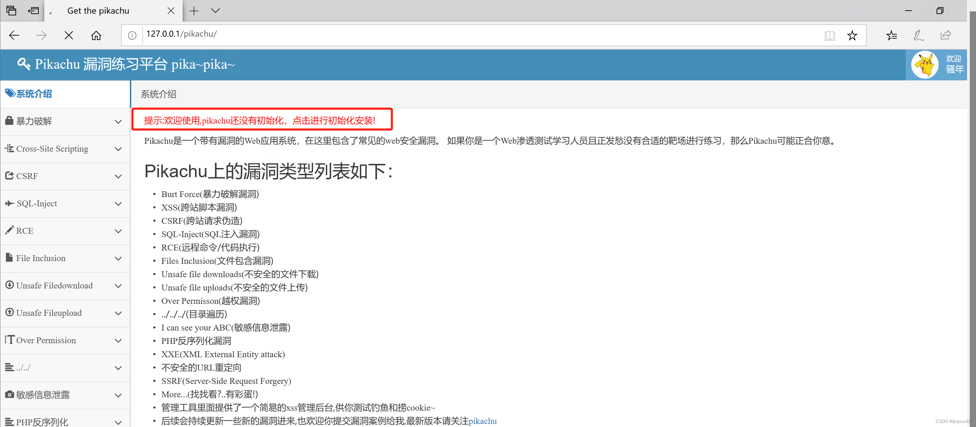Stop loading the page with the X button
976x427 pixels.
[x=69, y=36]
